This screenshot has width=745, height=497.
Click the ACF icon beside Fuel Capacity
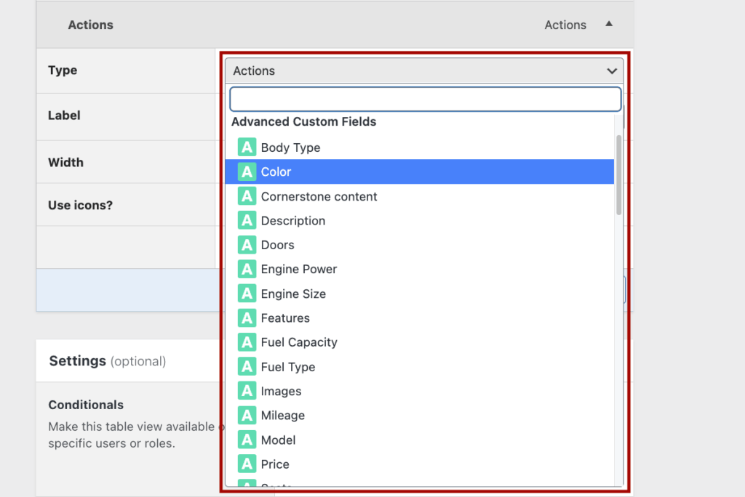[247, 342]
